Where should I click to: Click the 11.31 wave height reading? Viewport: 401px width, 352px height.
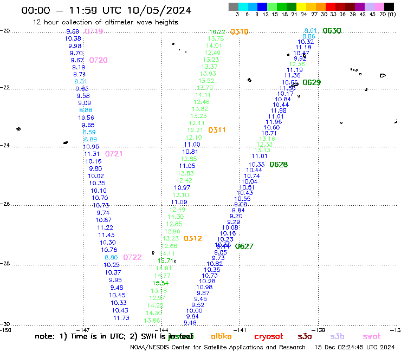coord(92,154)
